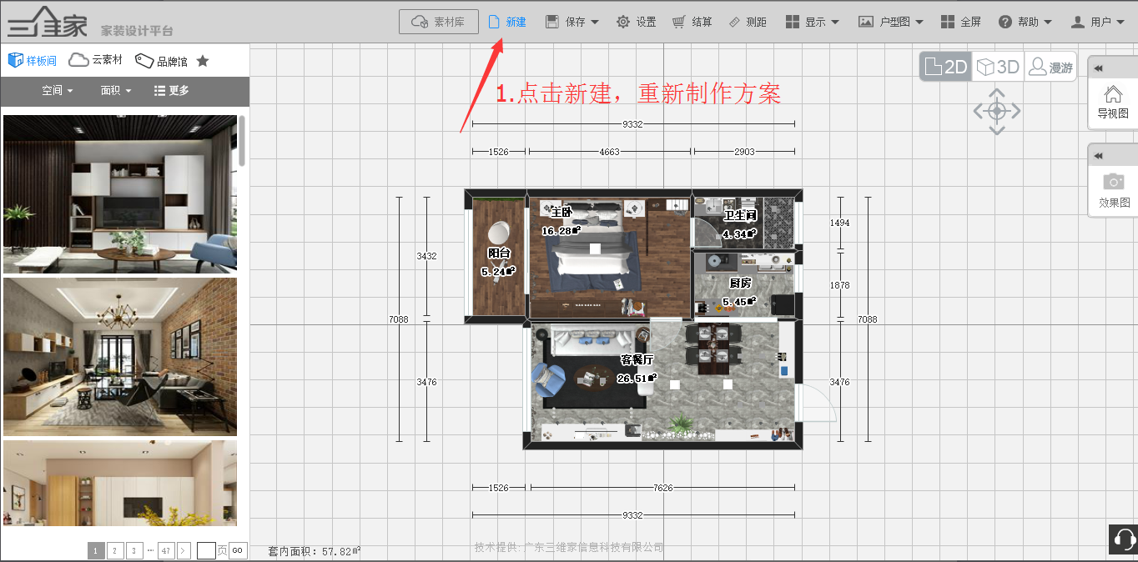Screen dimensions: 1138x562
Task: Expand the 保存 (Save) dropdown
Action: pyautogui.click(x=572, y=22)
